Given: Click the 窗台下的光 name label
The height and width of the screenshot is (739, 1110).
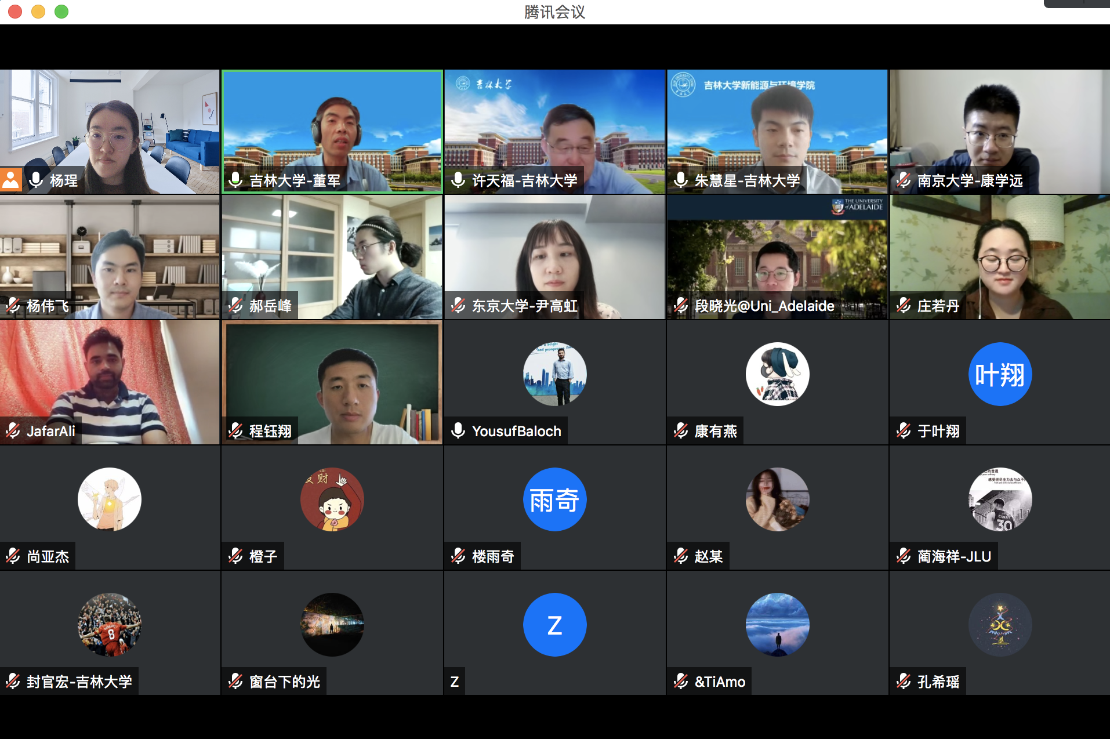Looking at the screenshot, I should [x=284, y=682].
